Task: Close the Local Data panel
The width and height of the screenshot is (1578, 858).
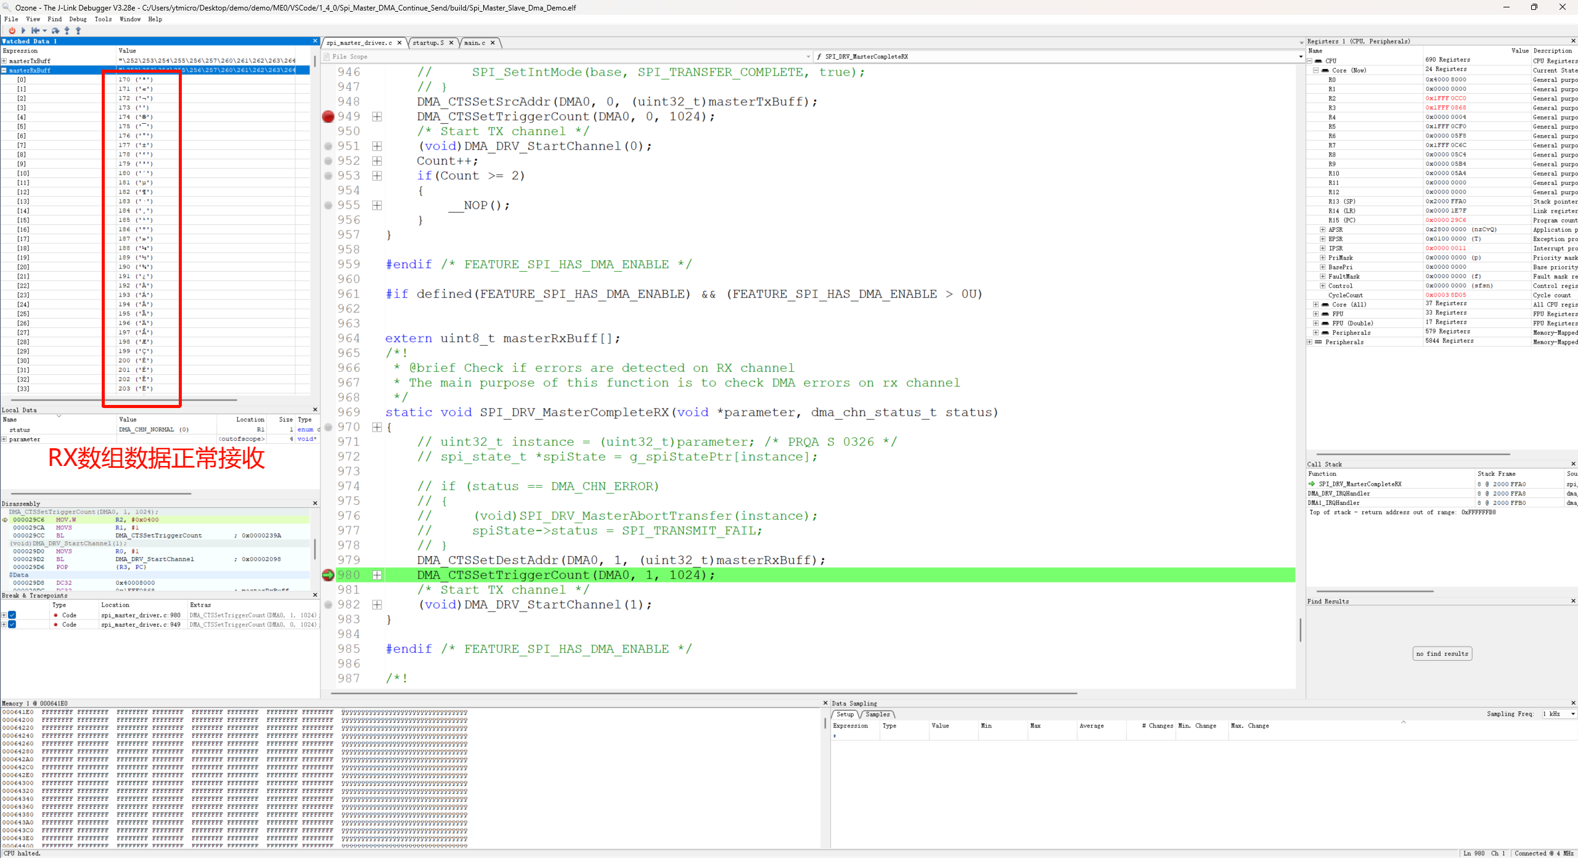Action: 315,410
